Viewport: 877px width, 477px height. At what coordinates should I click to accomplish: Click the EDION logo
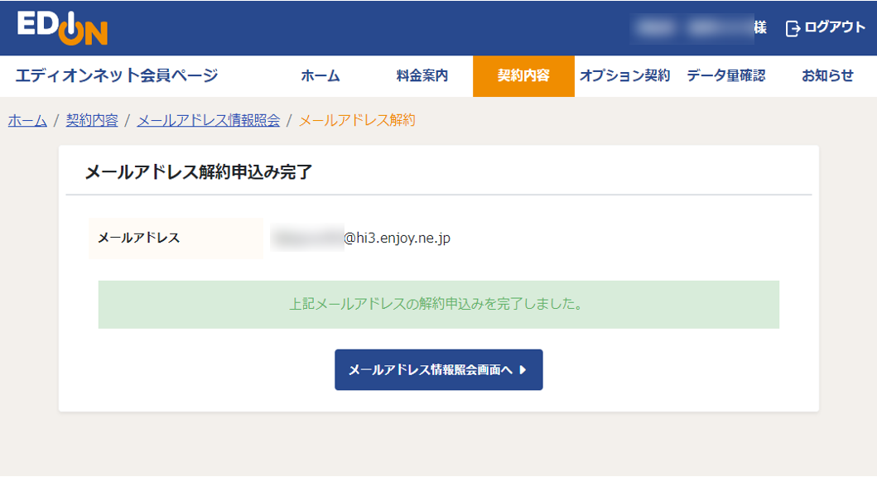(62, 28)
